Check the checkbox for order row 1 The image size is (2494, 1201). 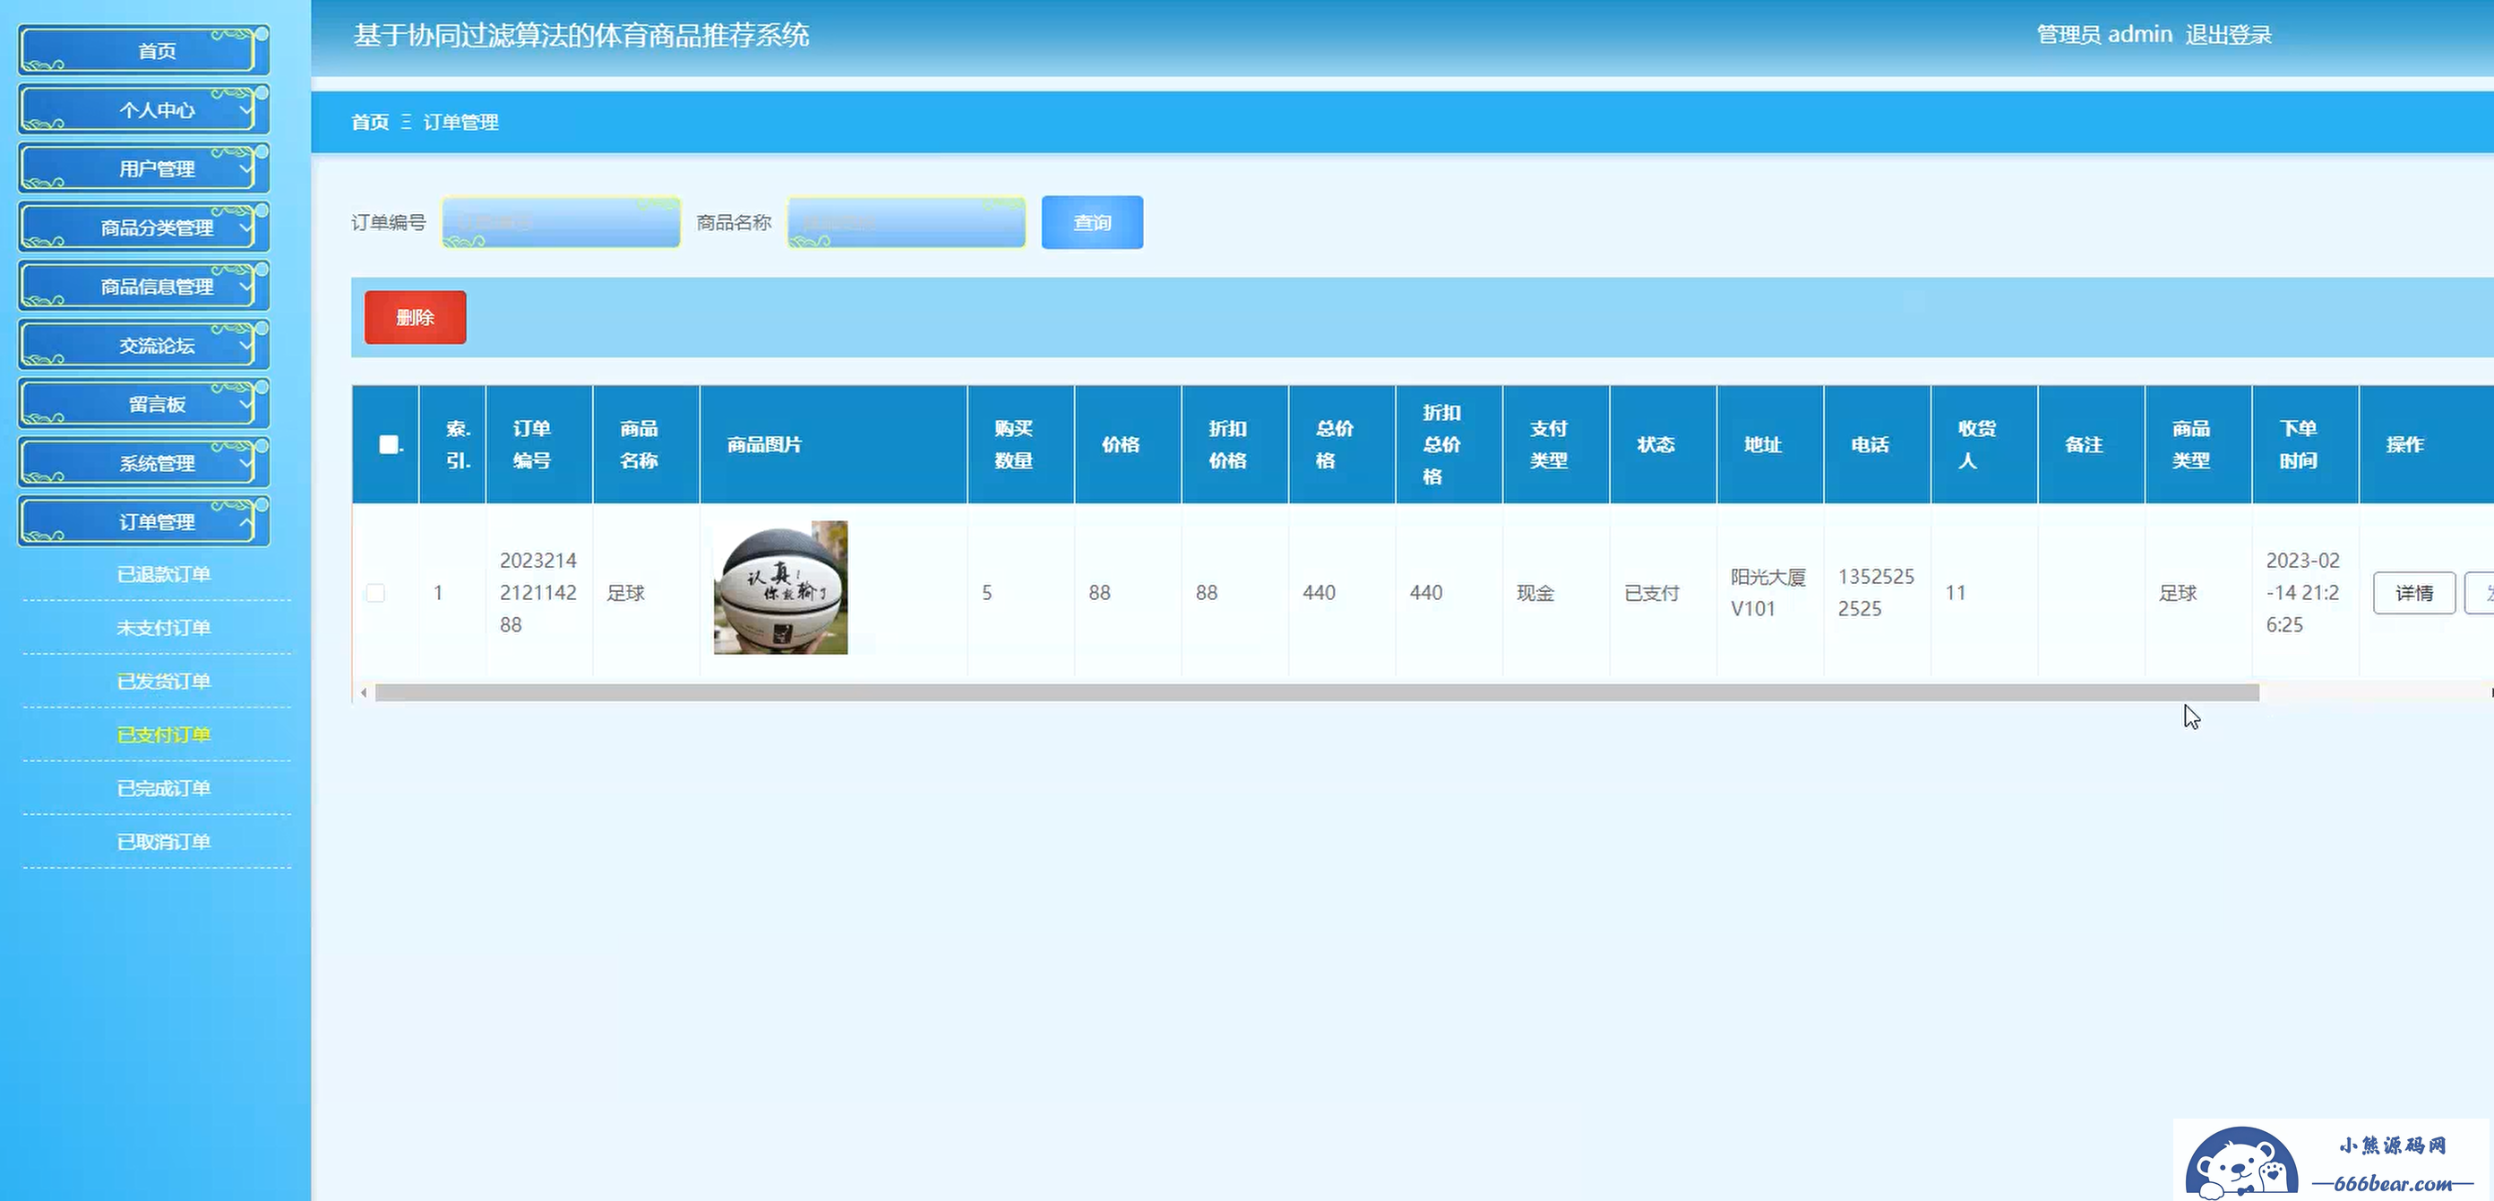[375, 592]
